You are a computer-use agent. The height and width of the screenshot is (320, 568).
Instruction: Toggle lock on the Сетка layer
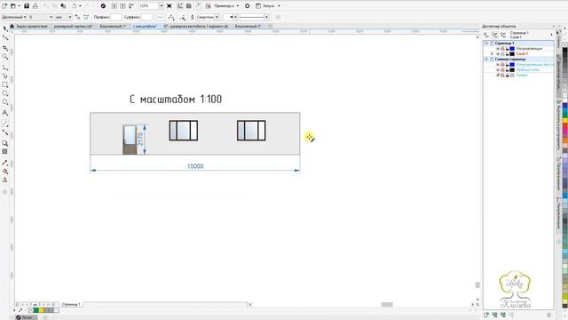[507, 75]
